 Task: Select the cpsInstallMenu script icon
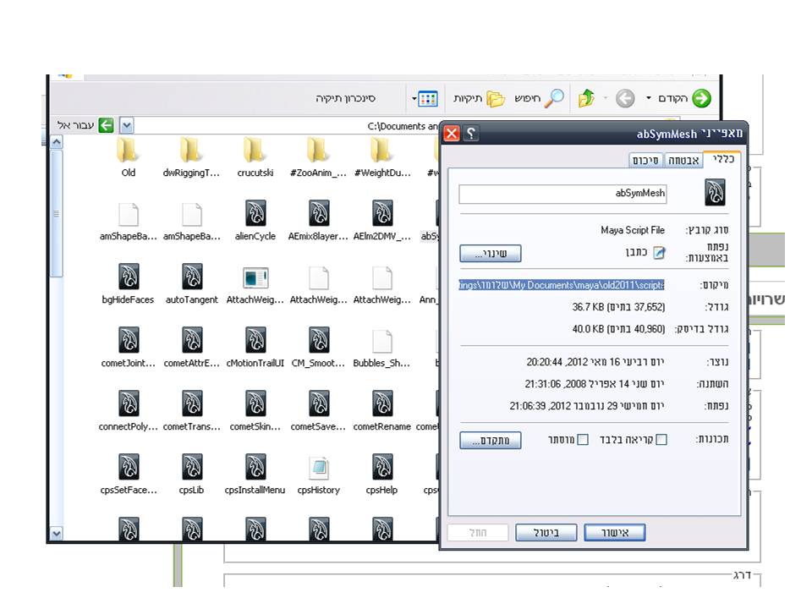(x=255, y=467)
